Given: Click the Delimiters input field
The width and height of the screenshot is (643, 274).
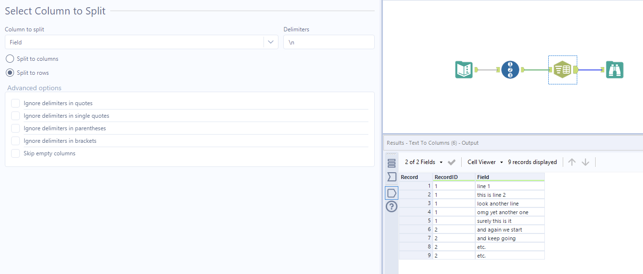Looking at the screenshot, I should pyautogui.click(x=329, y=42).
